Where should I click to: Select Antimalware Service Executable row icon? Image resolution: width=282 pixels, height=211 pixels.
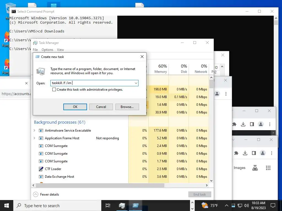(41, 131)
